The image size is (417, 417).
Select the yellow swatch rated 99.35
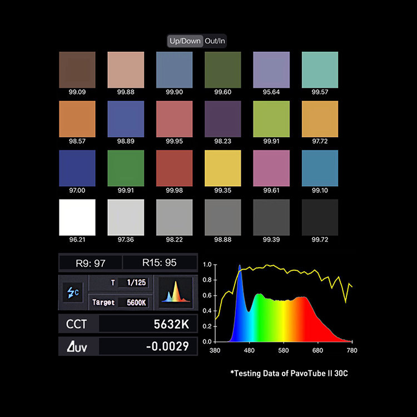pos(223,168)
